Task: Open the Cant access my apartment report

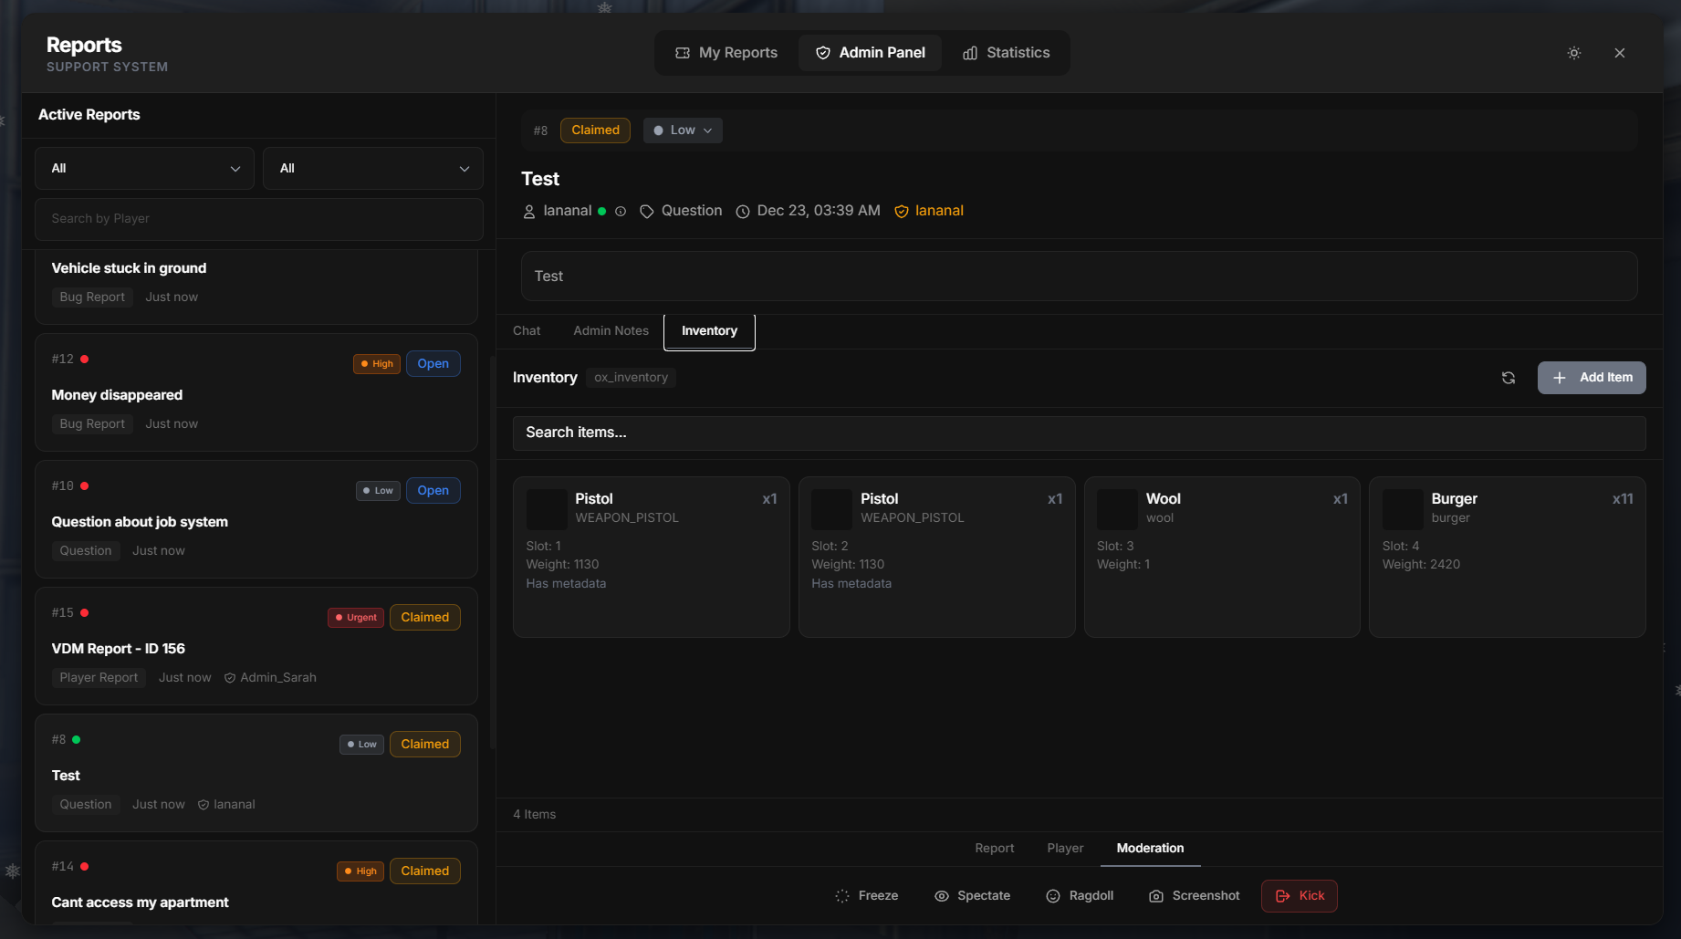Action: (256, 883)
